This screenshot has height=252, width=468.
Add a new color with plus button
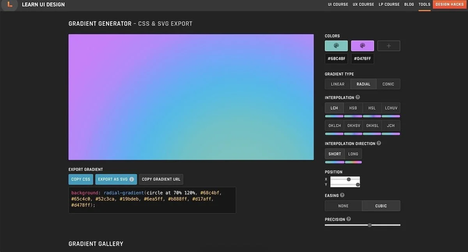[x=389, y=46]
